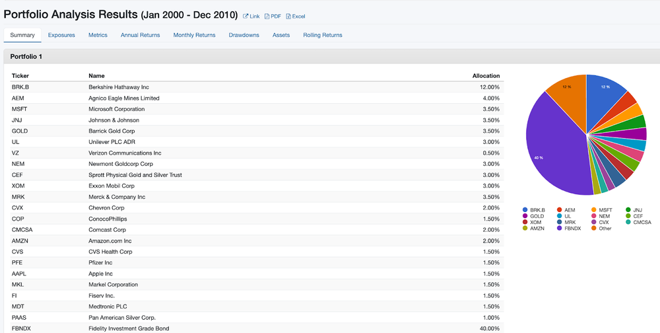
Task: Open the Monthly Returns tab
Action: [x=195, y=35]
